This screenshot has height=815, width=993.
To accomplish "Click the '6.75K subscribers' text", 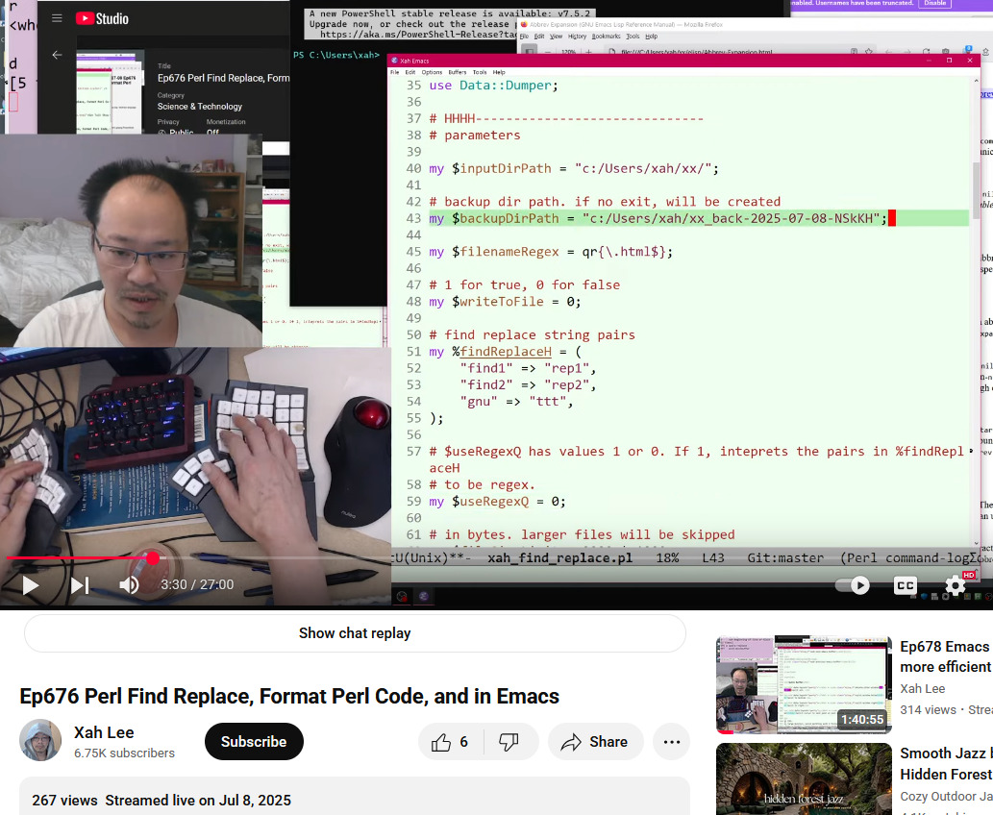I will click(x=124, y=753).
